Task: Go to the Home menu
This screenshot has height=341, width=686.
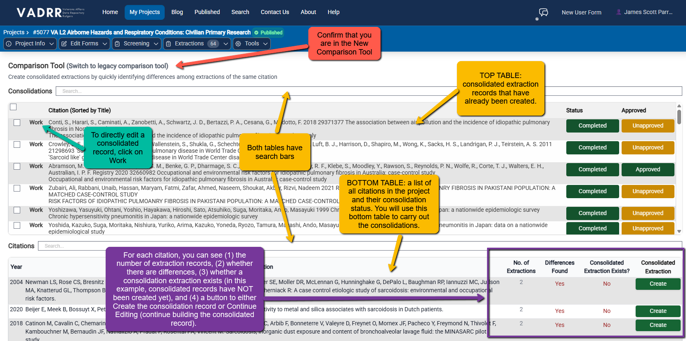Action: 110,12
